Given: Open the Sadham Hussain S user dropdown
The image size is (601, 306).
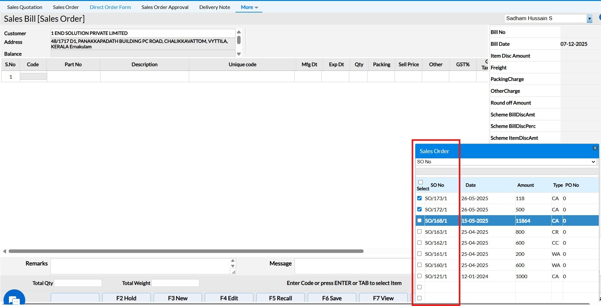Looking at the screenshot, I should click(589, 19).
